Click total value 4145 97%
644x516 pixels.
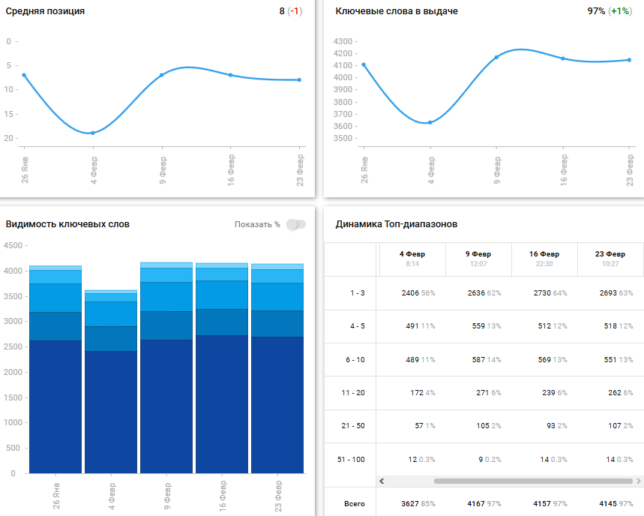616,504
